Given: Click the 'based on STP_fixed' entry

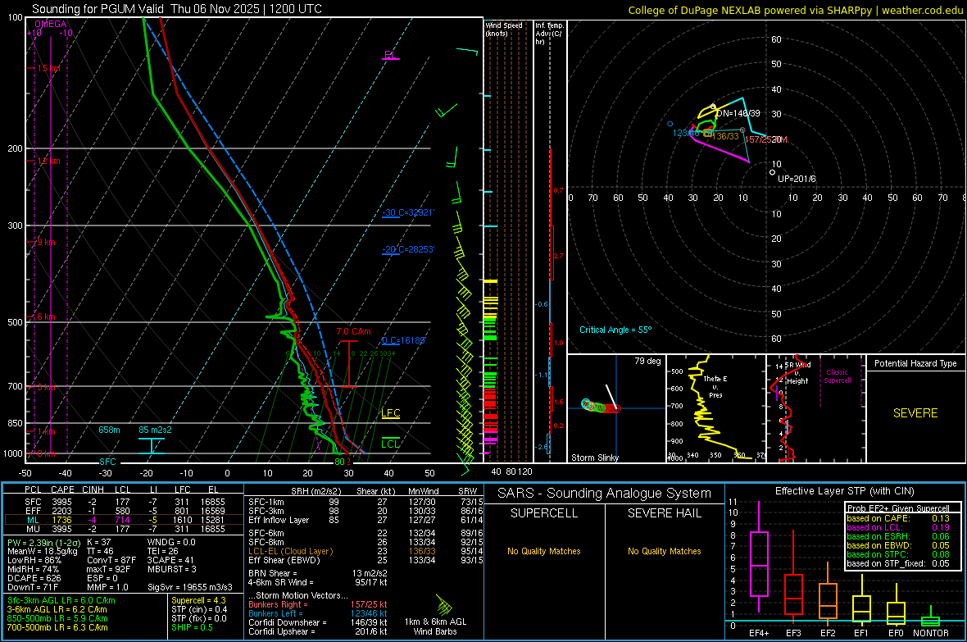Looking at the screenshot, I should click(x=898, y=563).
